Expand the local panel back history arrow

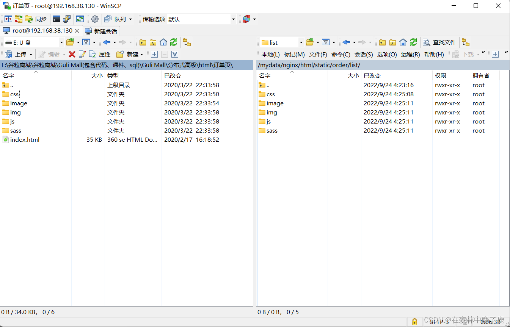coord(115,42)
